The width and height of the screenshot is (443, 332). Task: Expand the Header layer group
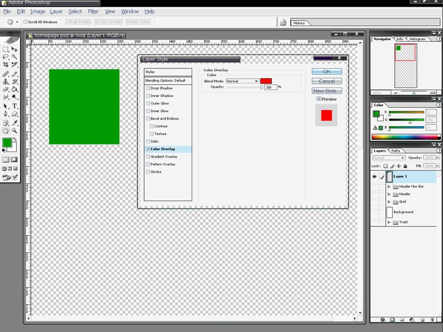[389, 194]
